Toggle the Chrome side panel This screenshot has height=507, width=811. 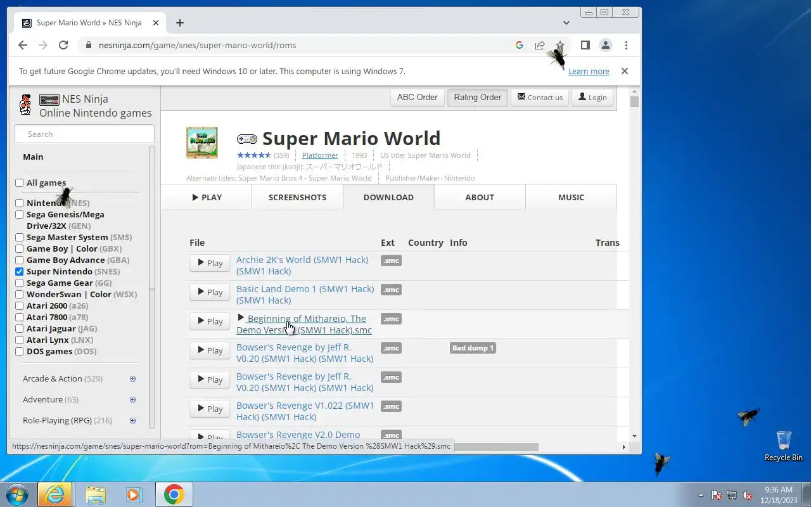coord(585,45)
